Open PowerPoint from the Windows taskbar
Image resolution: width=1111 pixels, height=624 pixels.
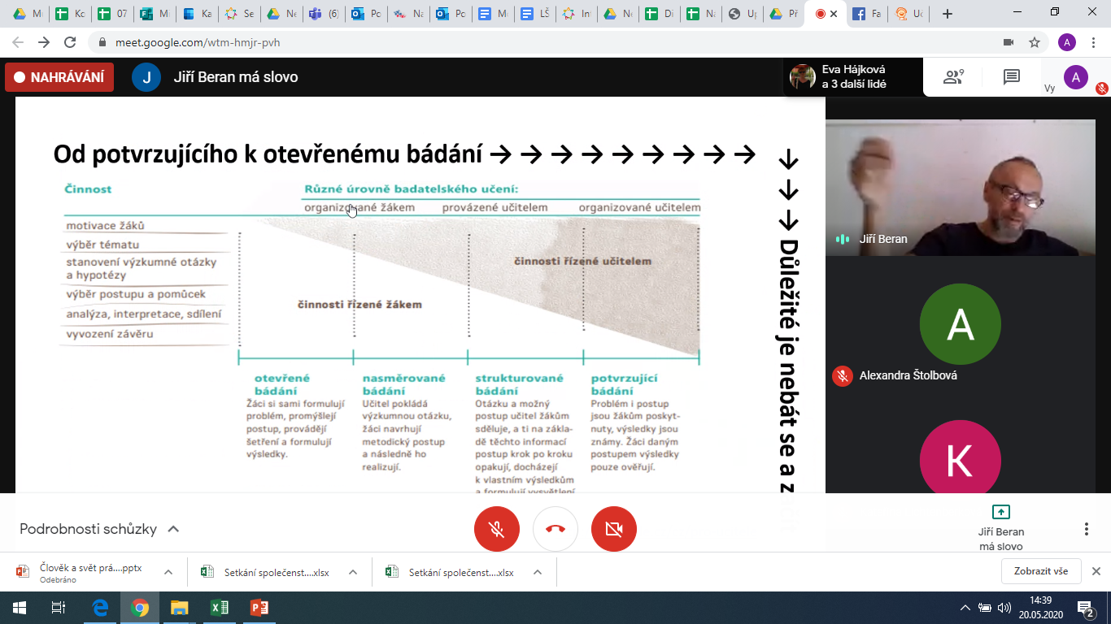point(259,608)
